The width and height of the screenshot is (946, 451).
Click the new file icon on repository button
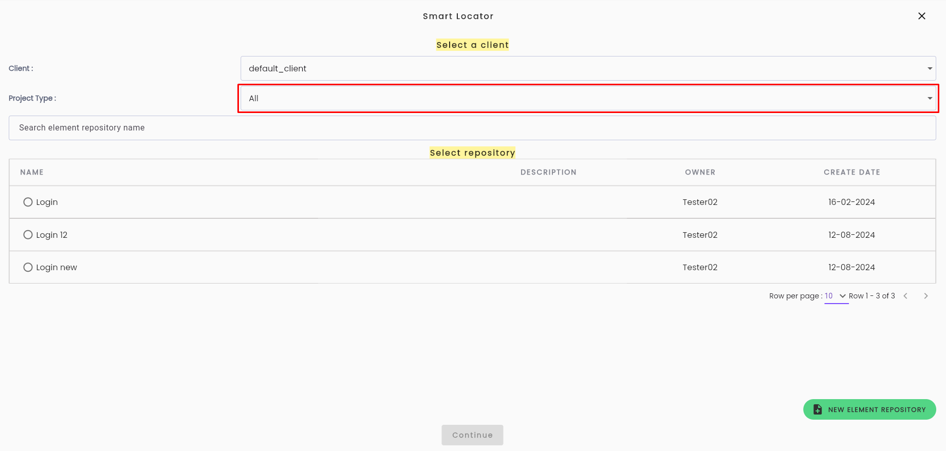[x=818, y=409]
